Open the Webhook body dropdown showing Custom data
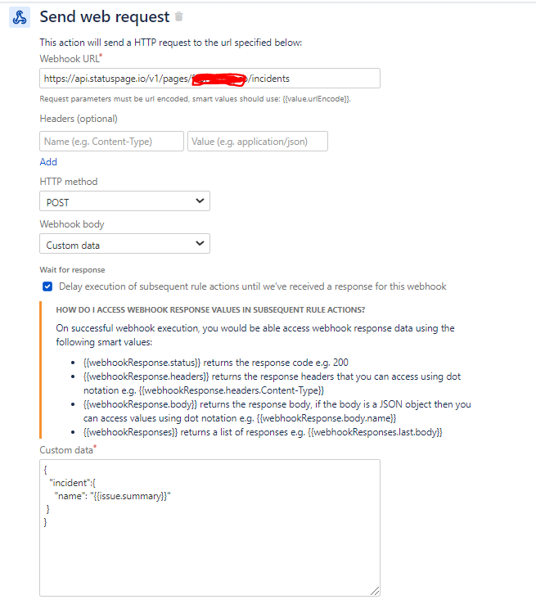The image size is (536, 613). pos(124,244)
